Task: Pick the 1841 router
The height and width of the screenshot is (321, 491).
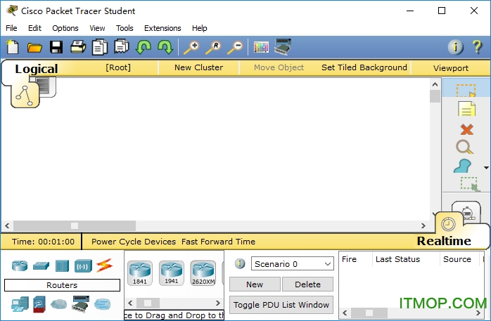Action: (x=140, y=273)
